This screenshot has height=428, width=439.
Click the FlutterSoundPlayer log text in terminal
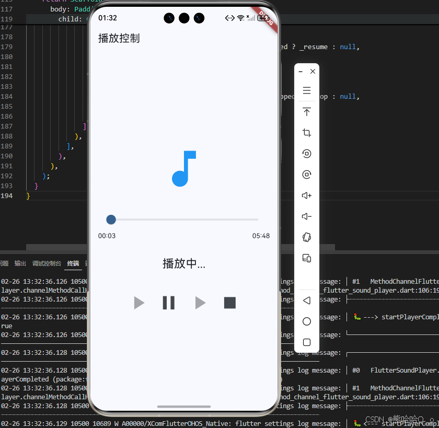click(405, 371)
